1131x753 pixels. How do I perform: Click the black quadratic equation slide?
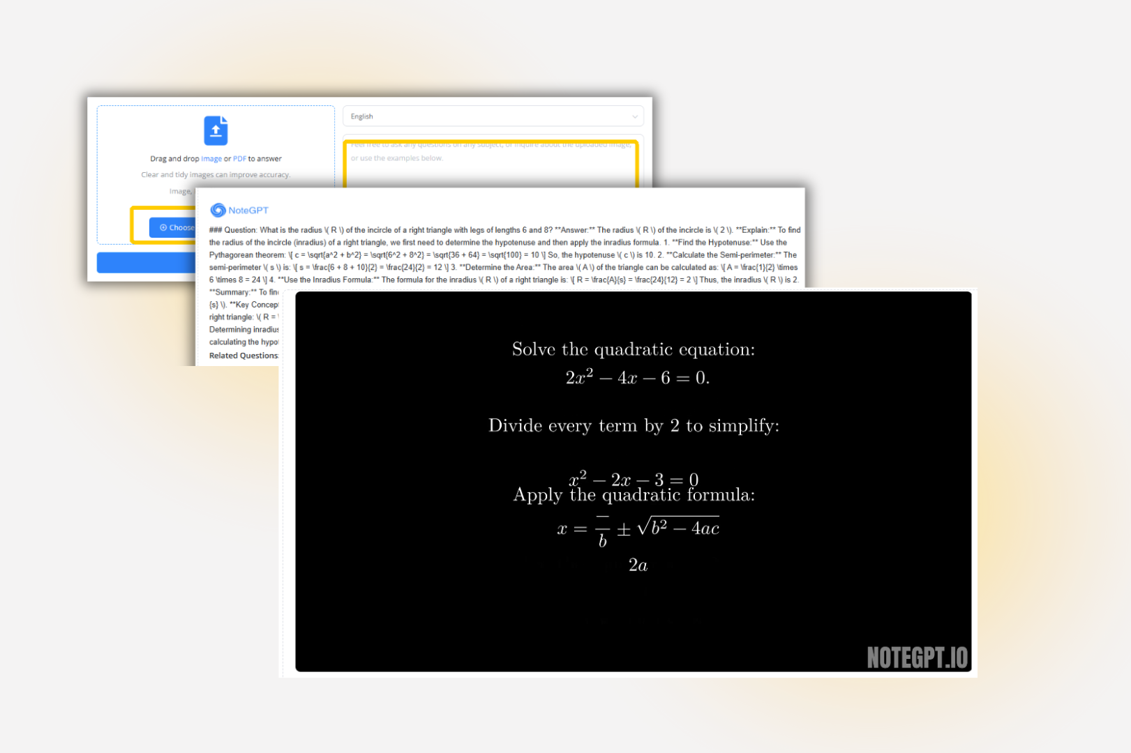(631, 481)
